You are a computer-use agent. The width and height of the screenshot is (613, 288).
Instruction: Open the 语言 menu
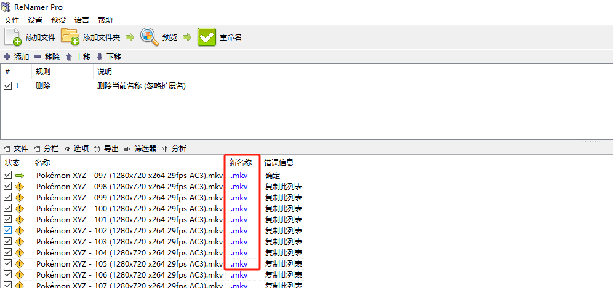pyautogui.click(x=82, y=20)
